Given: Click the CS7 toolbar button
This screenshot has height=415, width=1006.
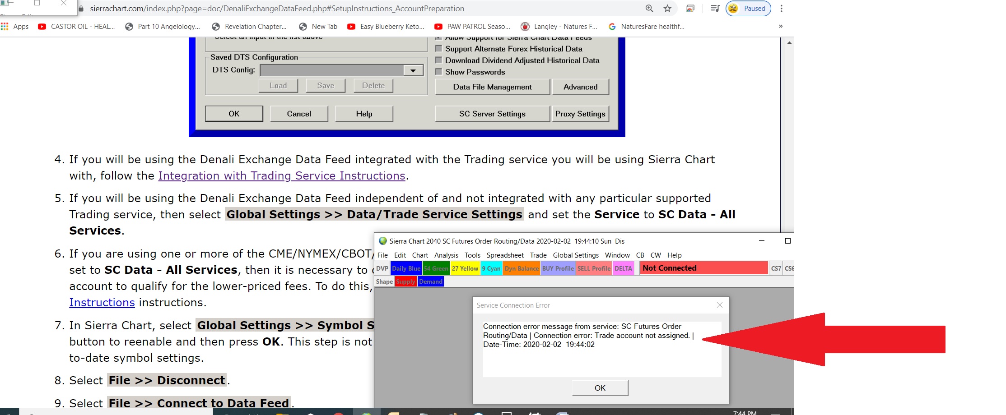Looking at the screenshot, I should click(x=776, y=268).
